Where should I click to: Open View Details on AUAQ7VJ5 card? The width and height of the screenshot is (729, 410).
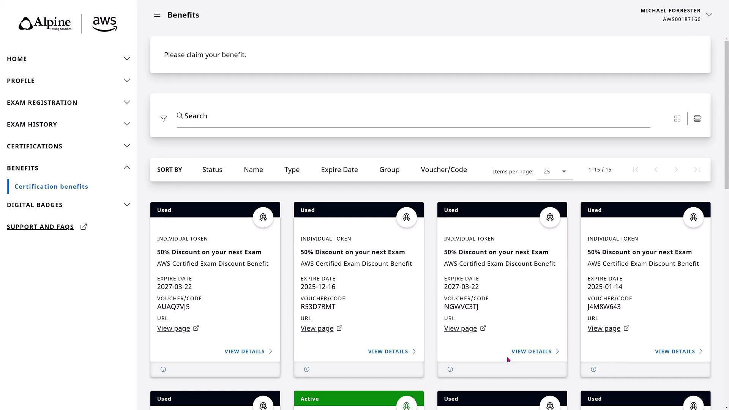[248, 352]
